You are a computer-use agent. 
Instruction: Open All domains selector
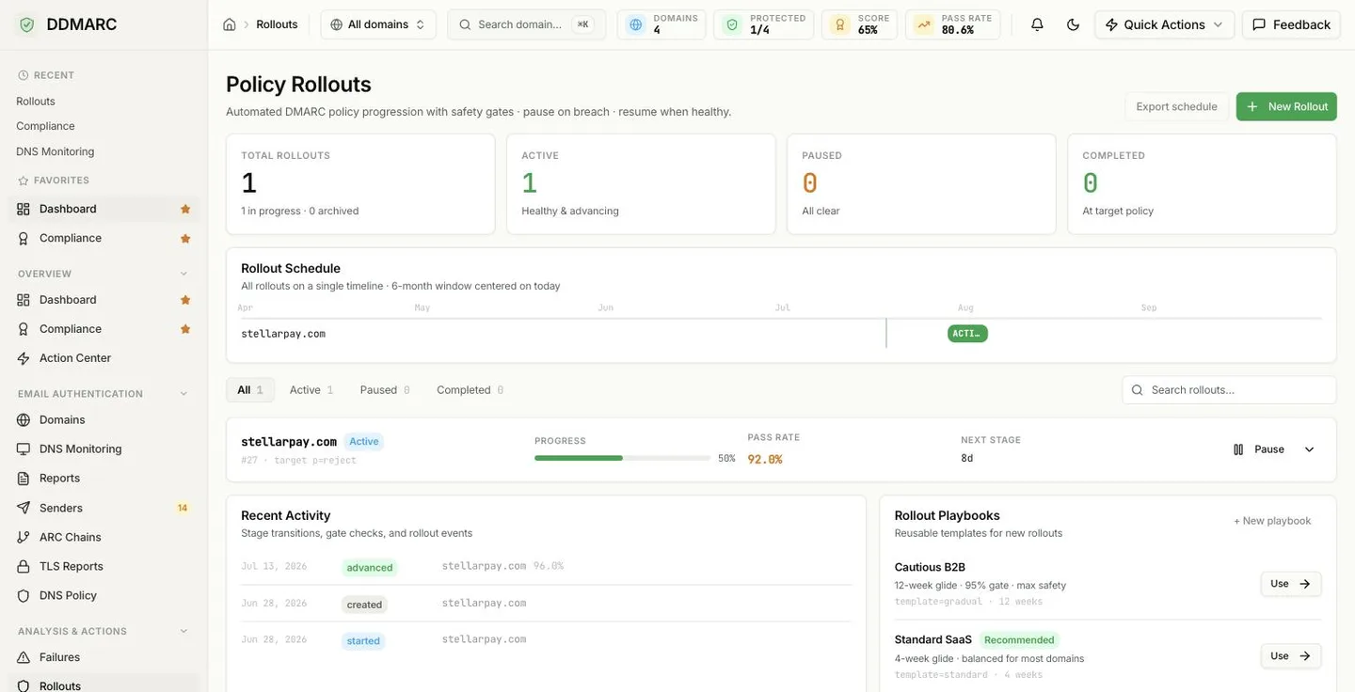pyautogui.click(x=378, y=24)
